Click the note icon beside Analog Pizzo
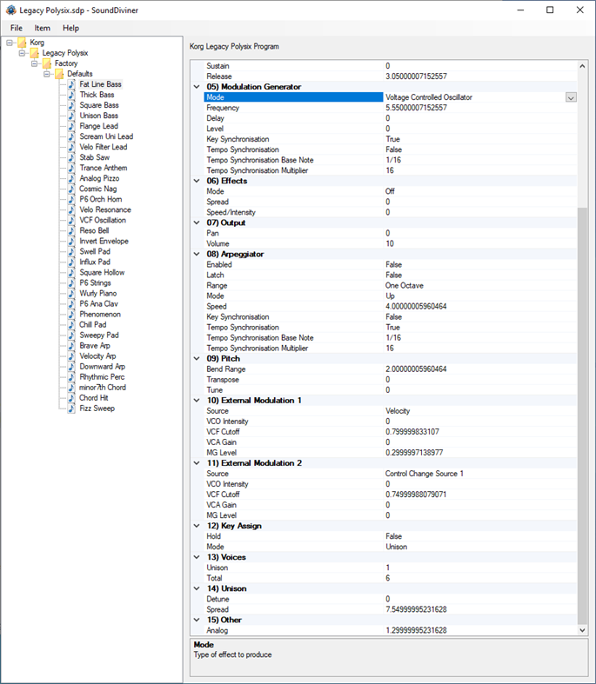This screenshot has height=684, width=596. [x=71, y=178]
